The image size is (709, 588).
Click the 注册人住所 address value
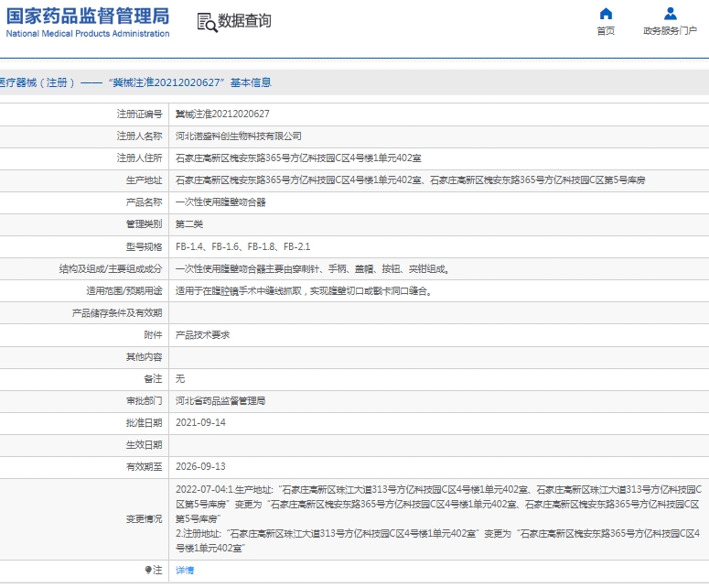(298, 158)
